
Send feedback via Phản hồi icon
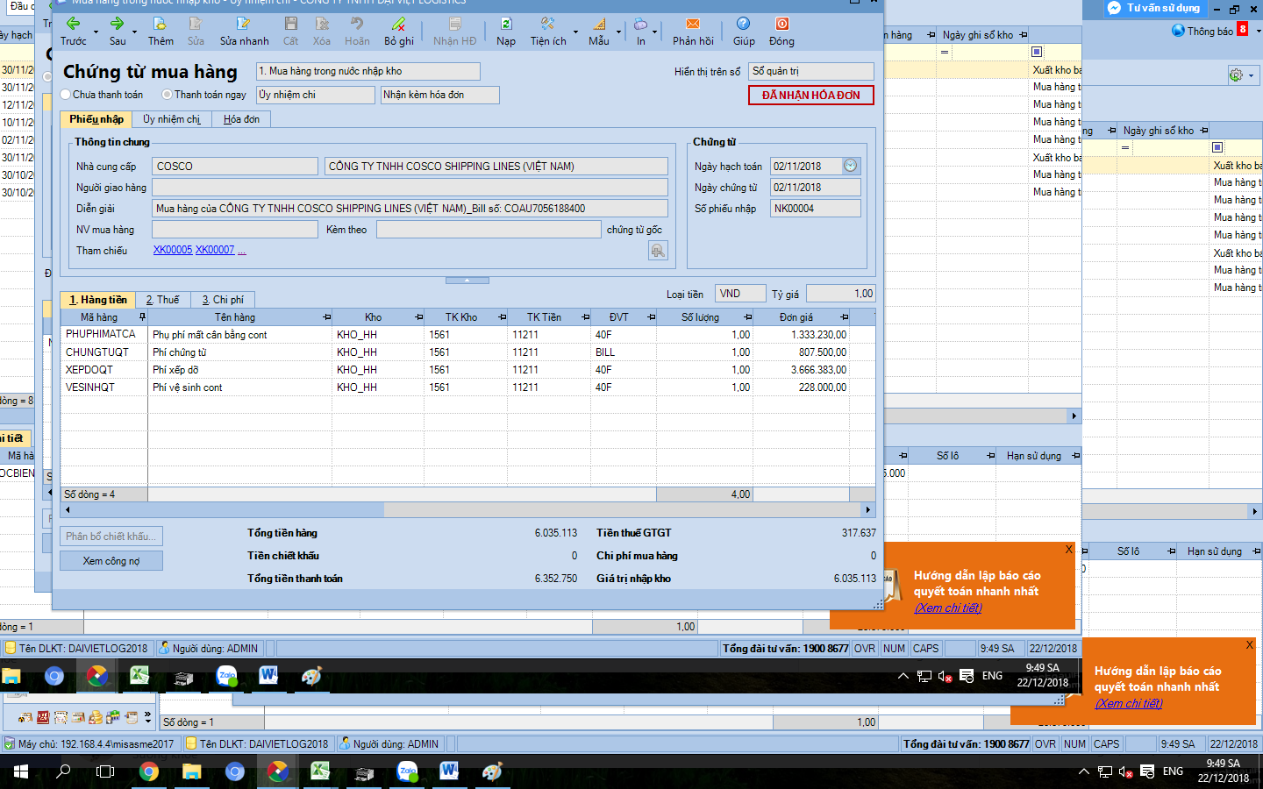[693, 31]
